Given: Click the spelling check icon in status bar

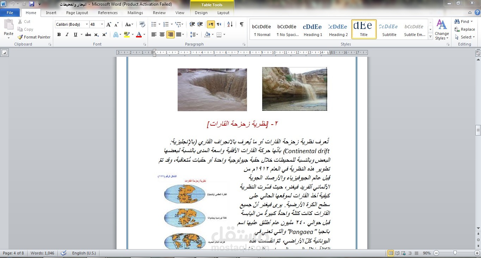Looking at the screenshot, I should click(63, 253).
